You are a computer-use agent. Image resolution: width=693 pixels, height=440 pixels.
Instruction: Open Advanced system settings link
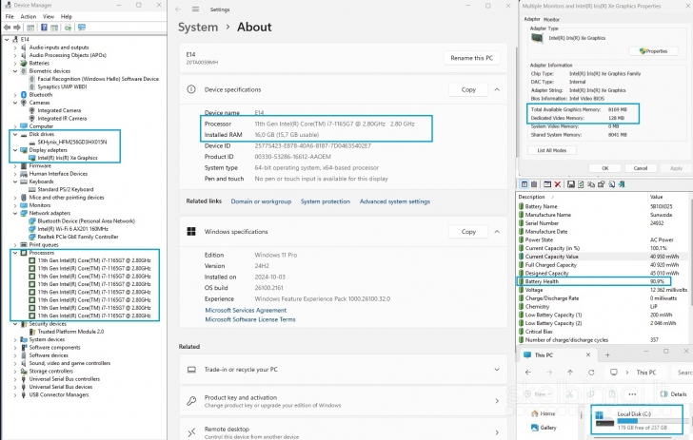[x=395, y=201]
